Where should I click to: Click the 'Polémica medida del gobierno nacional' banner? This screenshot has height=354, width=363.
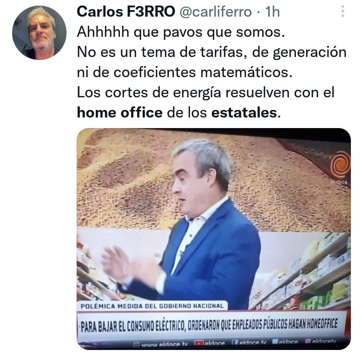coord(152,306)
